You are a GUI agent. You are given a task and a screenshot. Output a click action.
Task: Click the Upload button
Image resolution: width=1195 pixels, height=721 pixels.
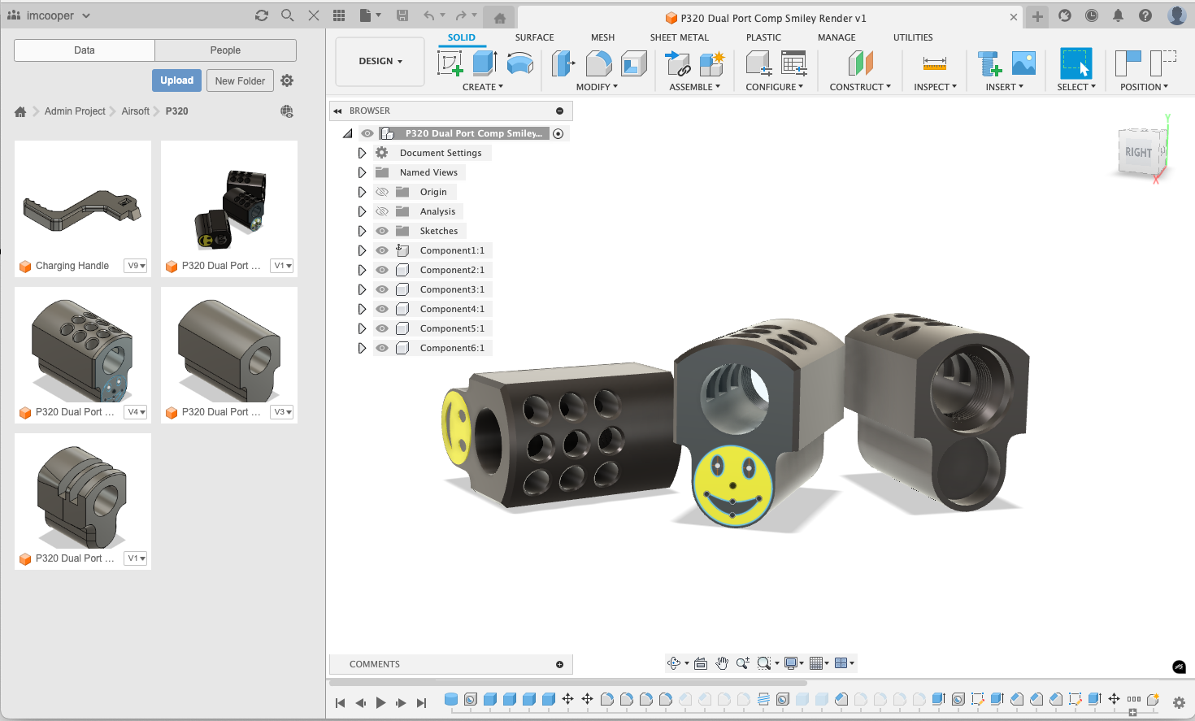pyautogui.click(x=176, y=80)
